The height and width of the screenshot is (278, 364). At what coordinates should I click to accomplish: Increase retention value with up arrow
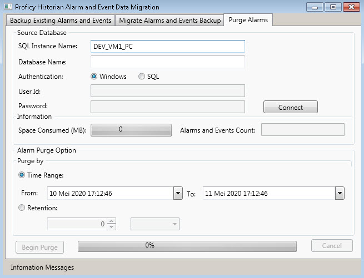tap(112, 221)
